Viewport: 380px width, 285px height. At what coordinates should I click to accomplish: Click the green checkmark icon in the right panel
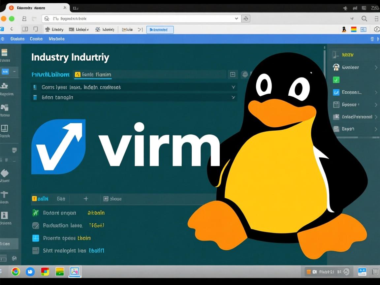click(x=335, y=79)
